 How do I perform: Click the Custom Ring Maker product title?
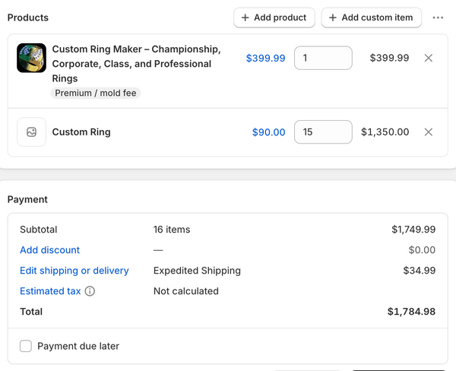point(136,64)
